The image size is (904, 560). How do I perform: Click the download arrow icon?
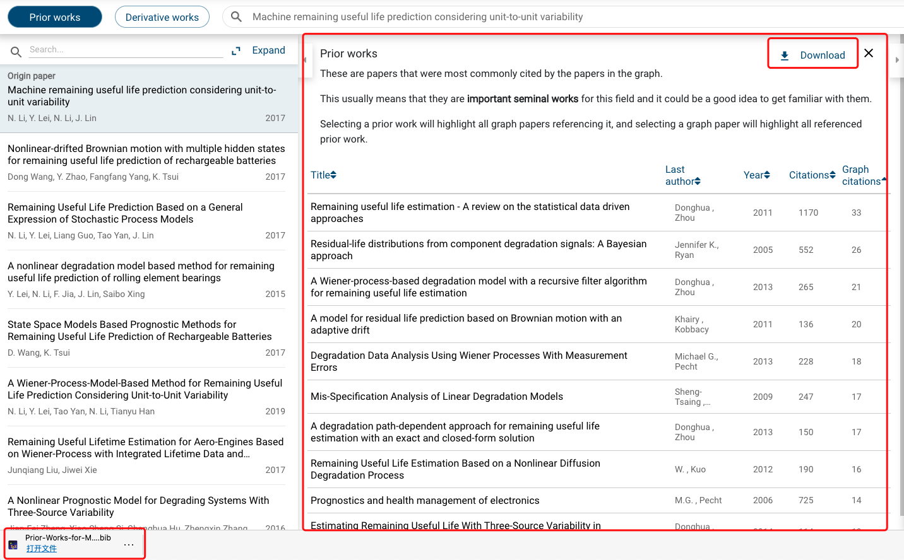point(785,55)
